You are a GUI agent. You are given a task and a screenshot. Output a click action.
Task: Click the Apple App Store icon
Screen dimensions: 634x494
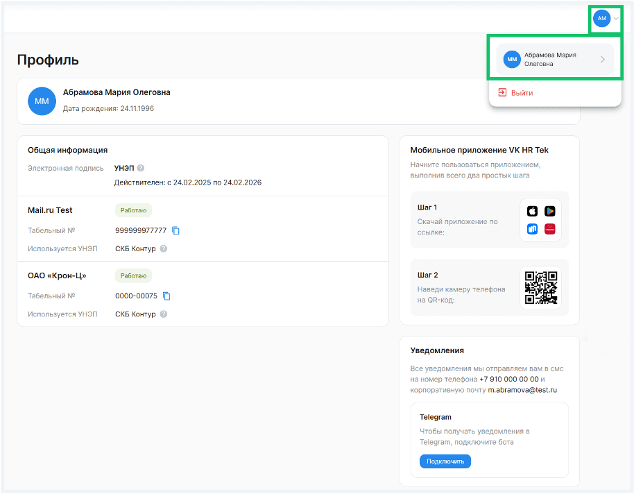(x=532, y=211)
